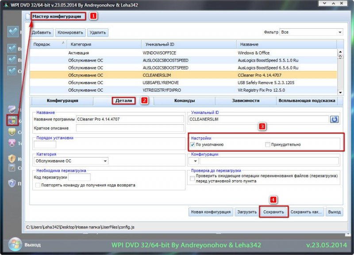This screenshot has width=354, height=255.
Task: Open the Команды tab
Action: (185, 101)
